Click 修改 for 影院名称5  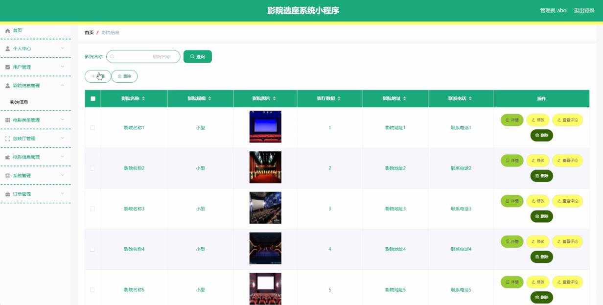[x=538, y=282]
